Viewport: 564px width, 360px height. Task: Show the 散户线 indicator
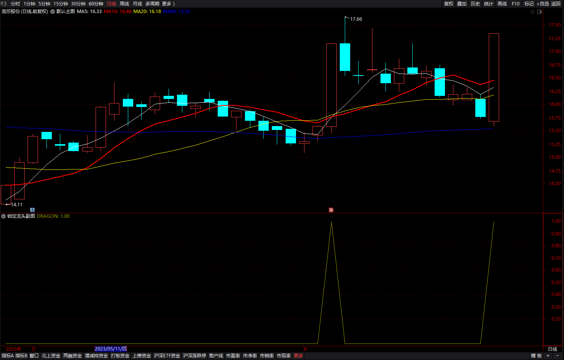coord(216,356)
